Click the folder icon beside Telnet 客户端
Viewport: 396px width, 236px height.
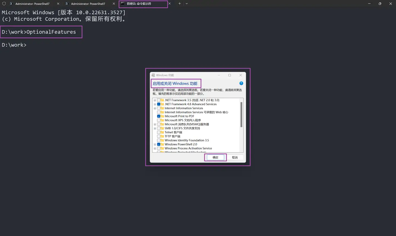click(x=162, y=132)
